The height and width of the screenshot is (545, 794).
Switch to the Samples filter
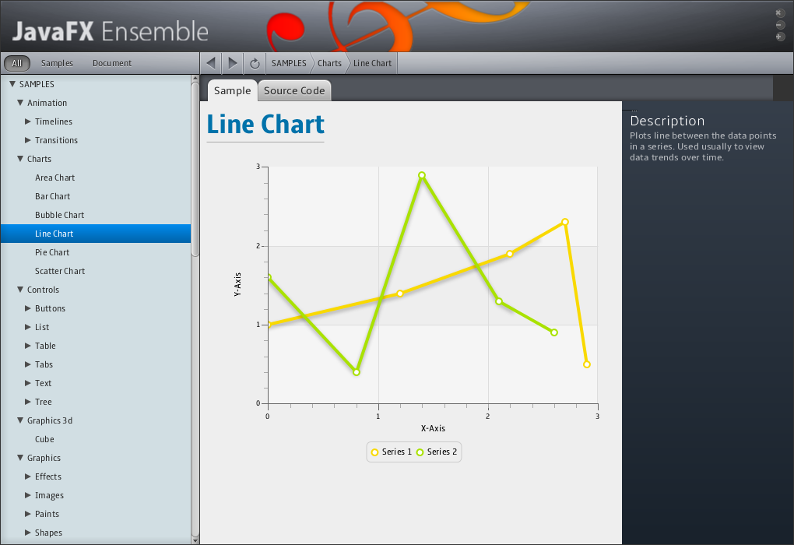[x=57, y=63]
